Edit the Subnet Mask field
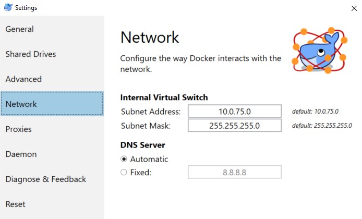 click(x=235, y=126)
